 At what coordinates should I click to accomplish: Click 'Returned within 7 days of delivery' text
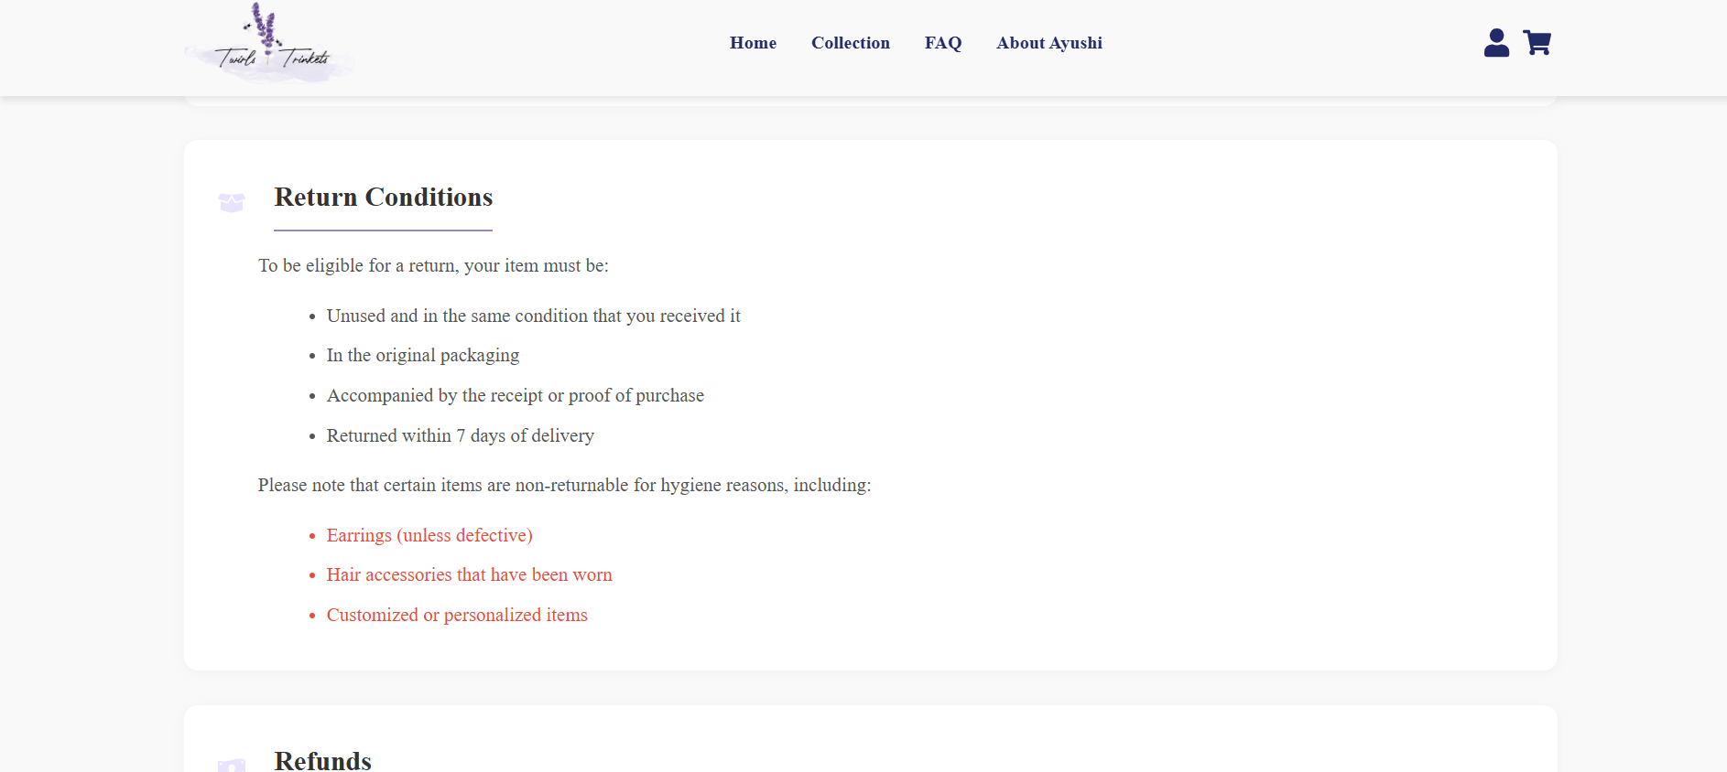point(460,435)
